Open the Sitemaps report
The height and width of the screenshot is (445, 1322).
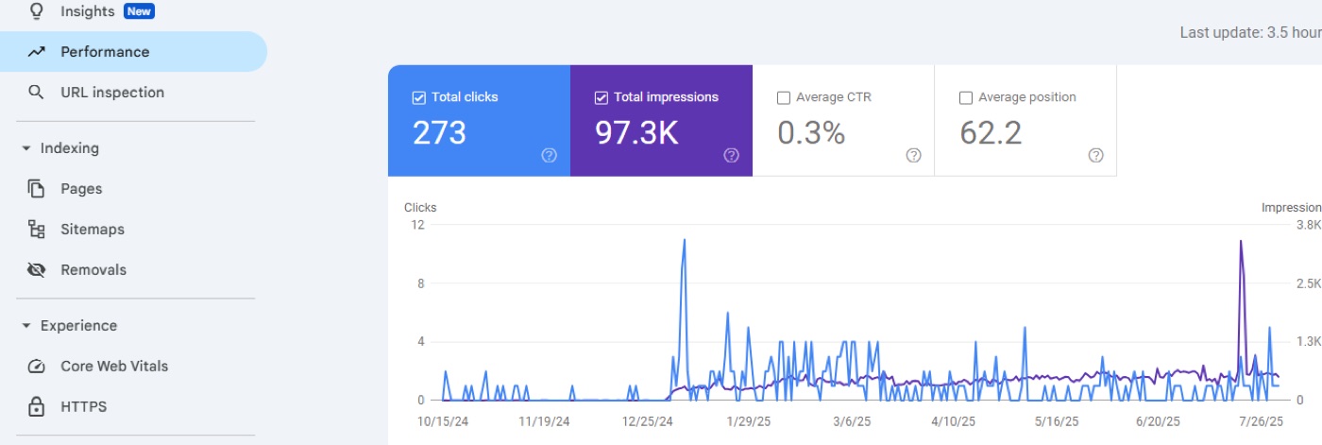click(133, 230)
